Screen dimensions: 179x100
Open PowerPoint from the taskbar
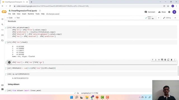pyautogui.click(x=97, y=97)
